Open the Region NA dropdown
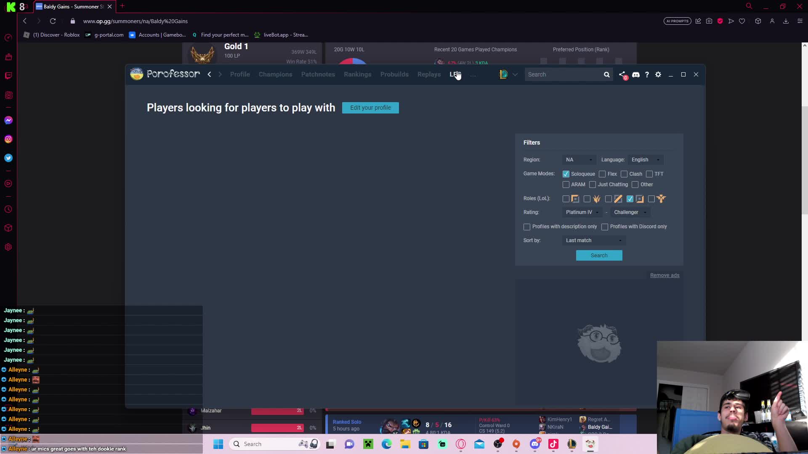The image size is (808, 454). pyautogui.click(x=579, y=160)
